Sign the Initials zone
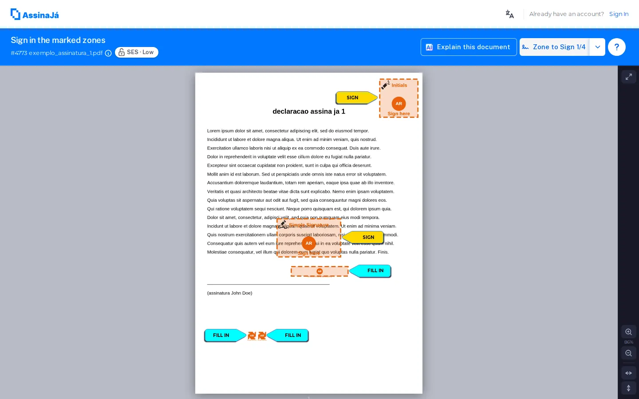 coord(399,98)
